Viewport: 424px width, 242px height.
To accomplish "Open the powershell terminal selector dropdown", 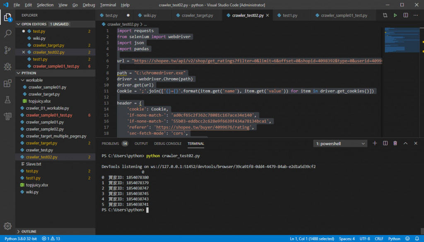I will tap(340, 144).
